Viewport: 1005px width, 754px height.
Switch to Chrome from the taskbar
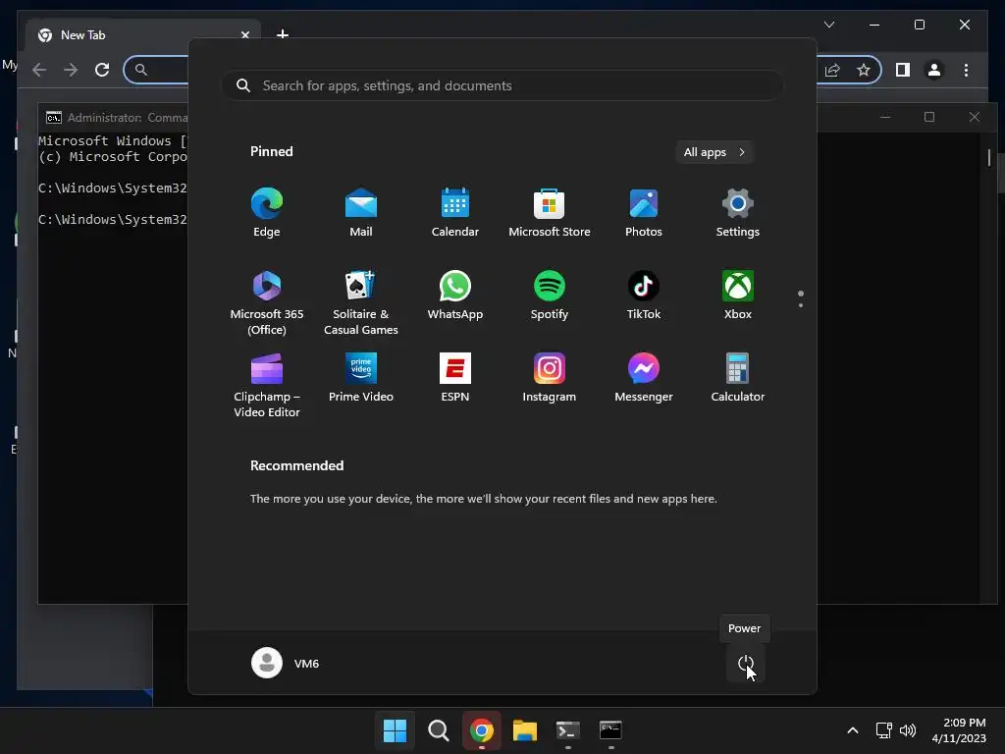481,730
